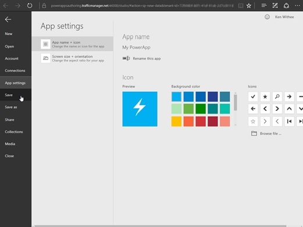This screenshot has width=303, height=227.
Task: Click the Share page browser icon
Action: [x=286, y=6]
